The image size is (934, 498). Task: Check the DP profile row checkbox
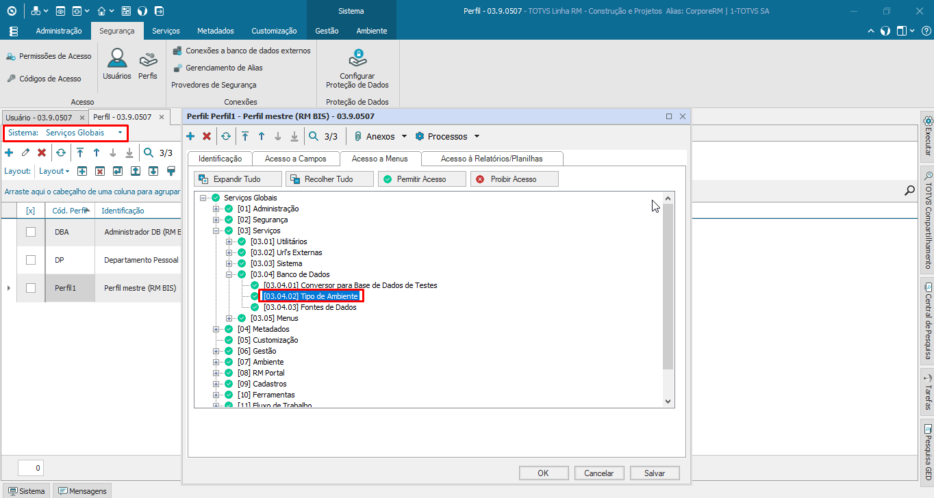tap(31, 260)
